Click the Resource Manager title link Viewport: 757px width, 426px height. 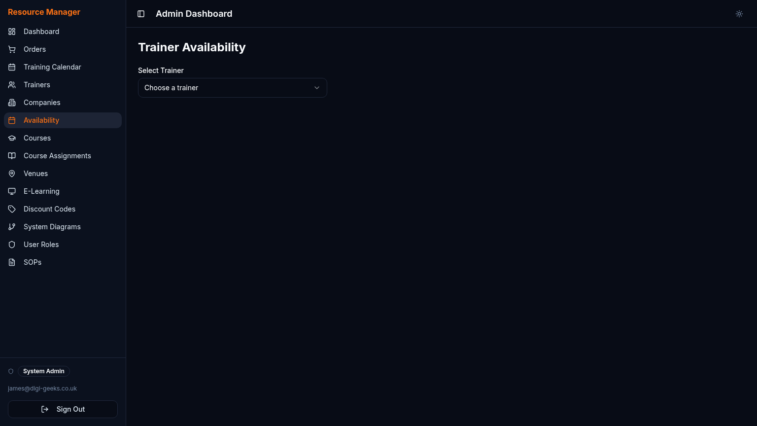pos(44,12)
